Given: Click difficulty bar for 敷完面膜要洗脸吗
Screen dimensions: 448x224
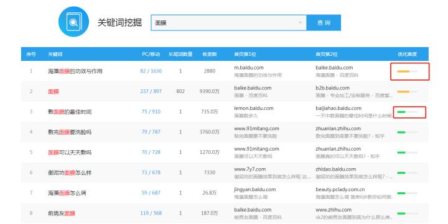Looking at the screenshot, I should tap(408, 132).
